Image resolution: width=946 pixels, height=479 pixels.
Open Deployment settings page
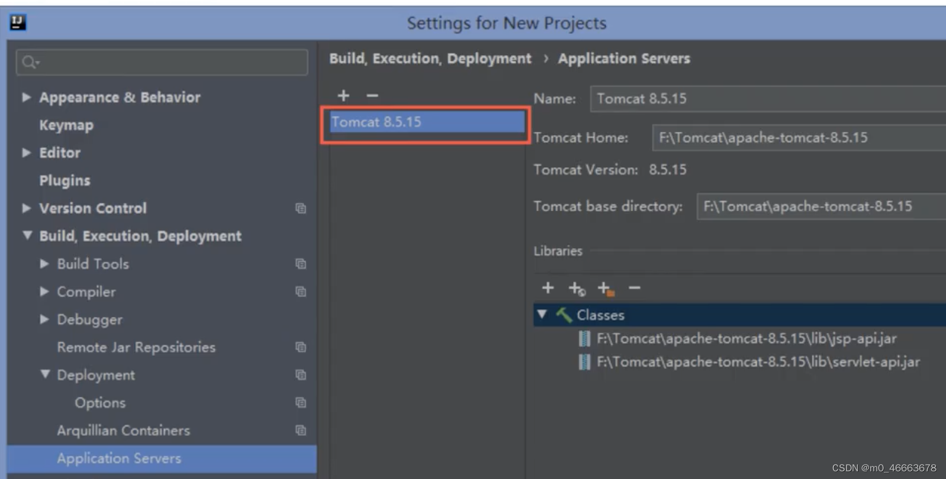tap(96, 375)
